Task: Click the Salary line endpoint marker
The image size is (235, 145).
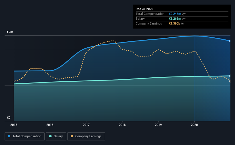Action: coord(230,76)
